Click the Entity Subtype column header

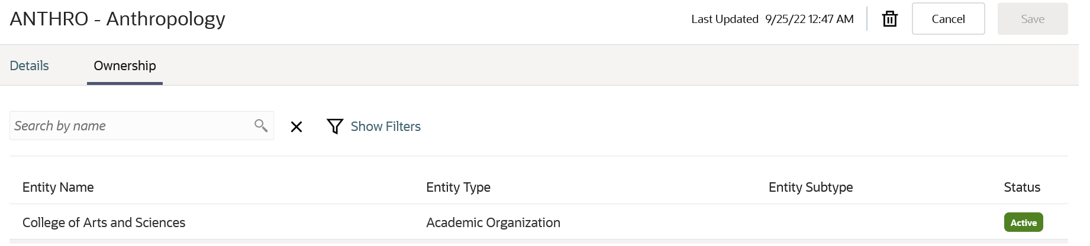coord(810,188)
